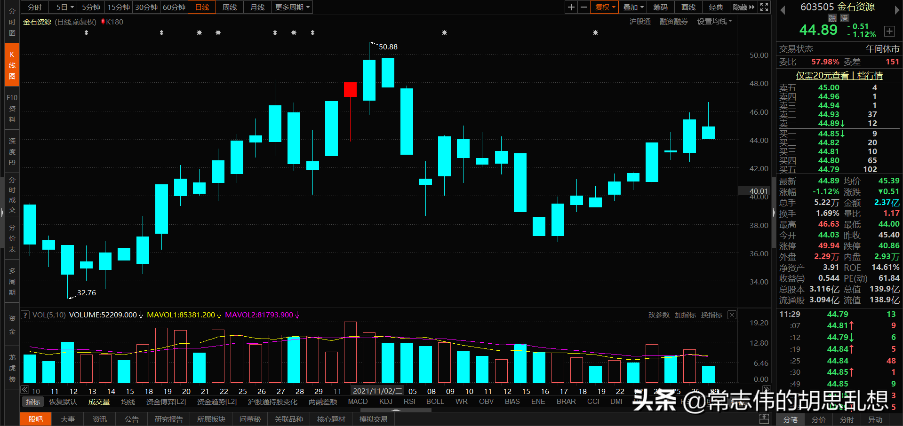Click the 改参数 button
The height and width of the screenshot is (426, 903).
pos(658,315)
